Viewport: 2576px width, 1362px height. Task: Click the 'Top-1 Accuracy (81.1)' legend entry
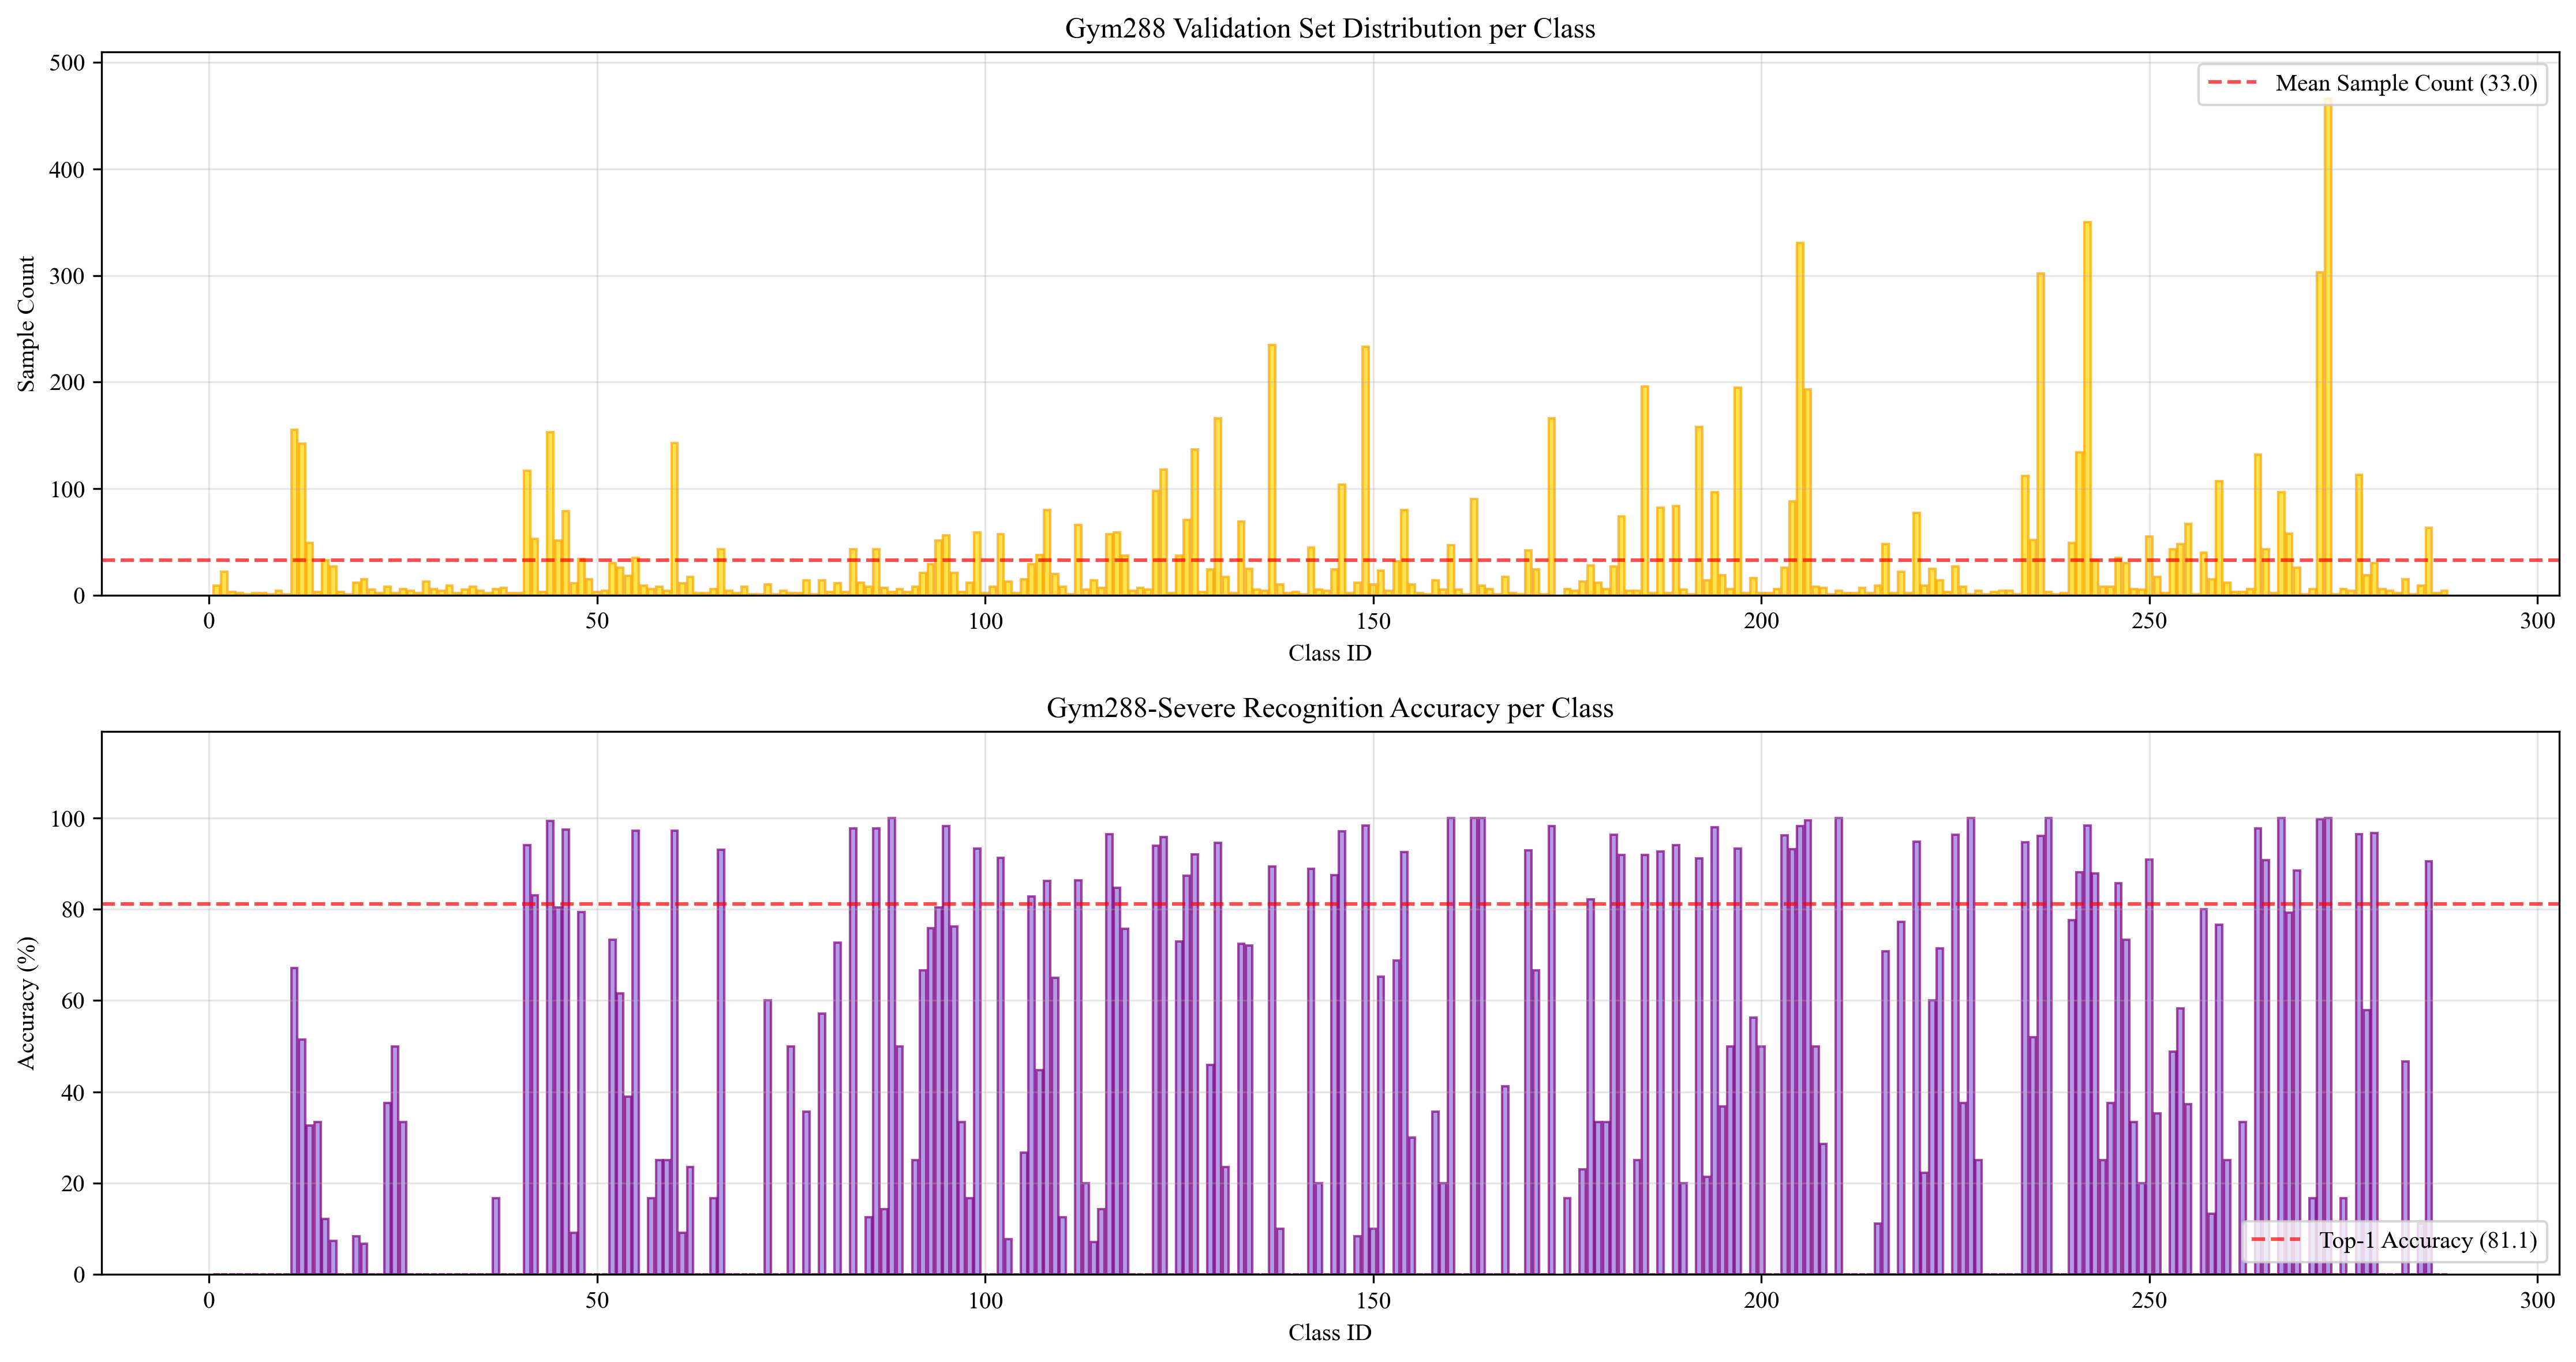coord(2427,1240)
